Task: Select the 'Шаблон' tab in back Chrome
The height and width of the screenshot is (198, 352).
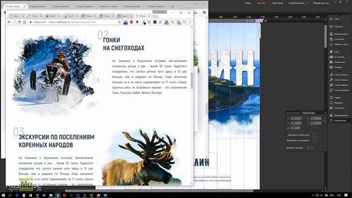Action: [109, 6]
